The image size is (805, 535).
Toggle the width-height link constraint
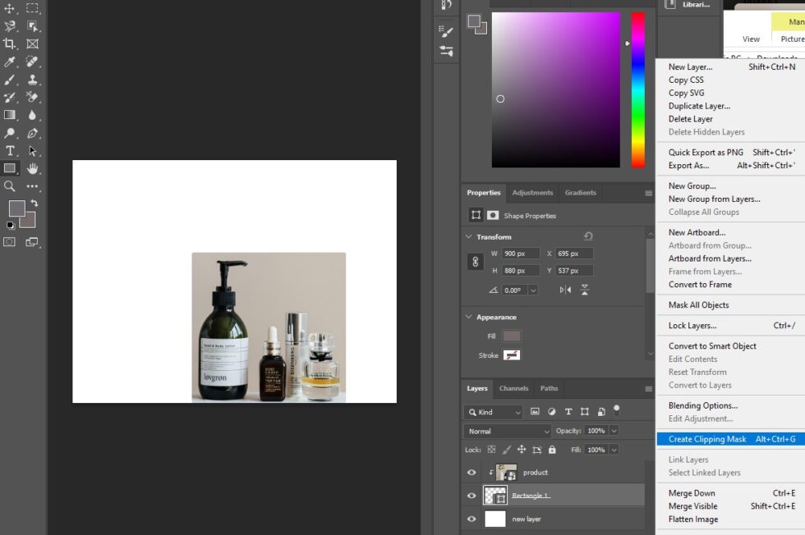click(x=475, y=262)
